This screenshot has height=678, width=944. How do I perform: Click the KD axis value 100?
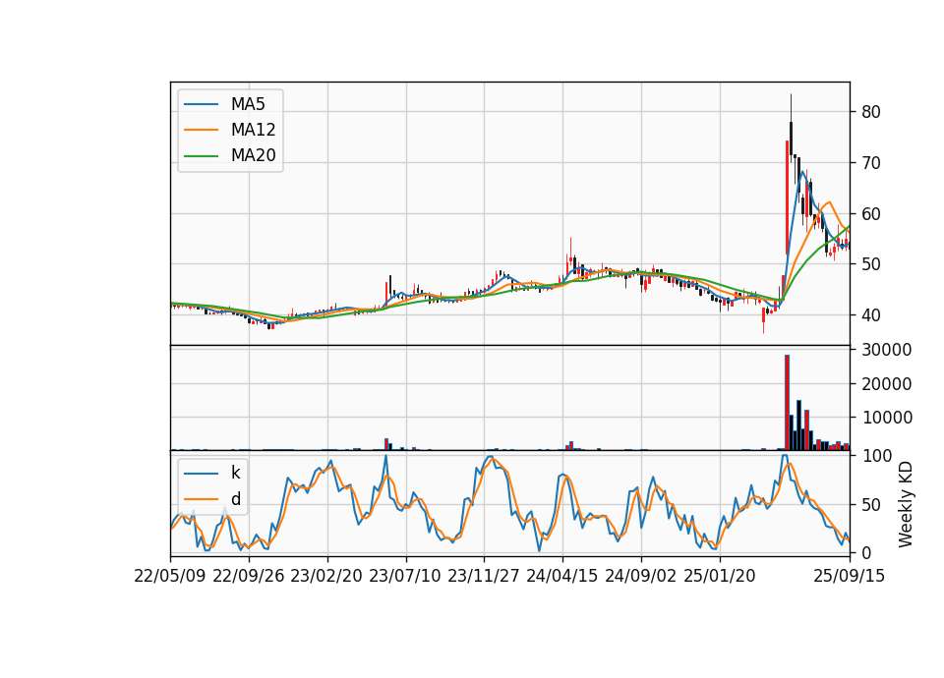click(x=876, y=456)
